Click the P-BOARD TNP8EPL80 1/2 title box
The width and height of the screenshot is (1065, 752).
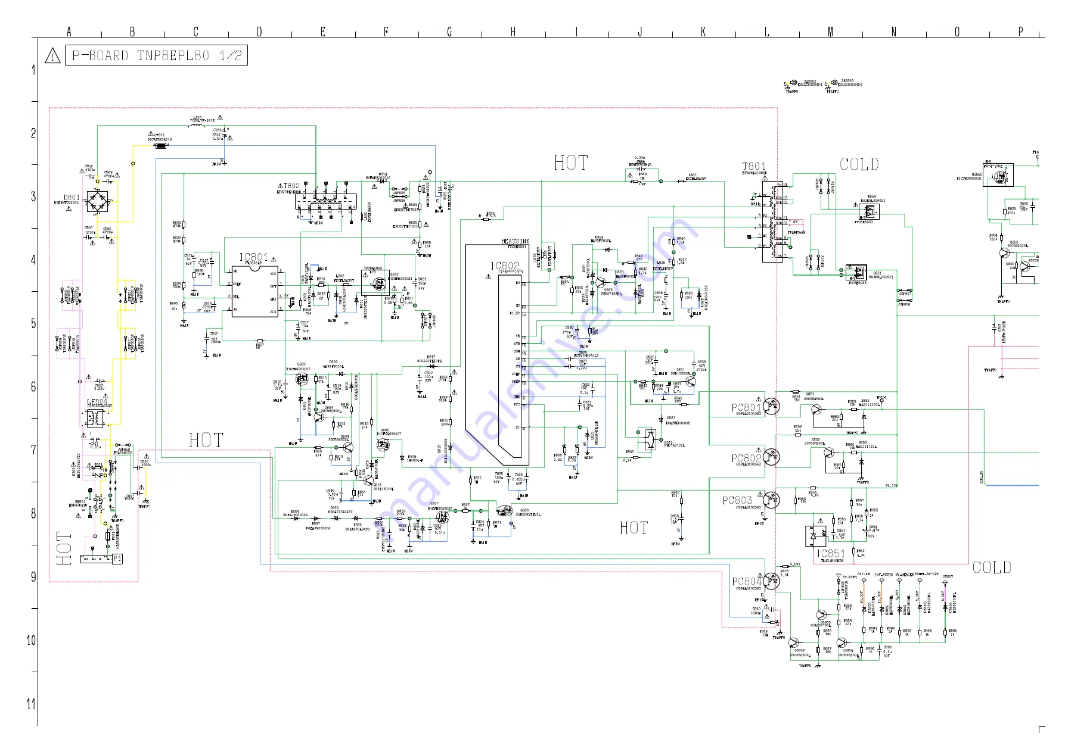[x=156, y=55]
